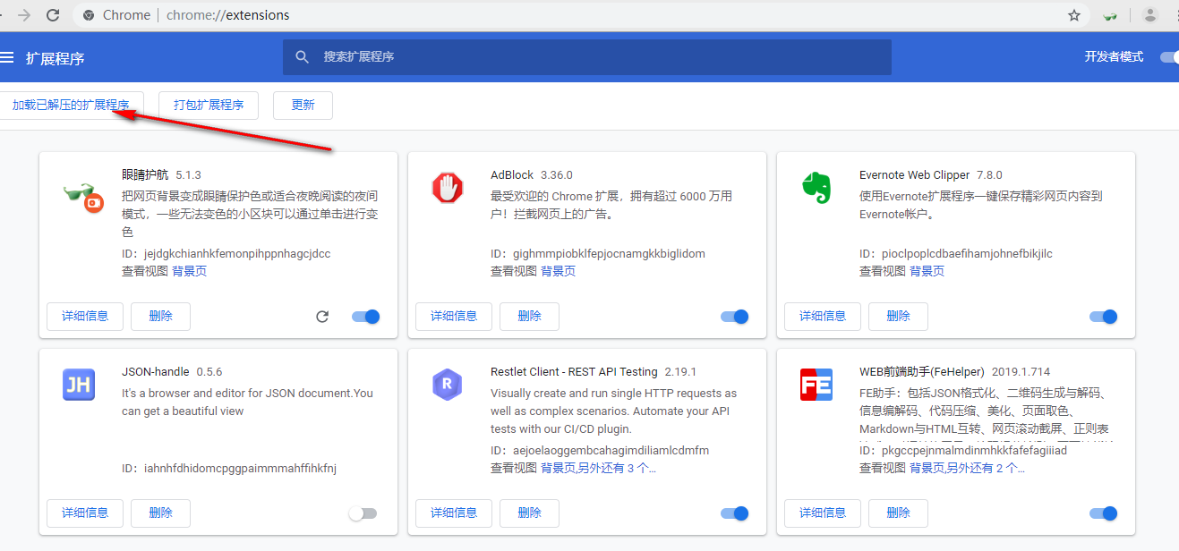Open the Chrome profile avatar menu

pos(1150,15)
